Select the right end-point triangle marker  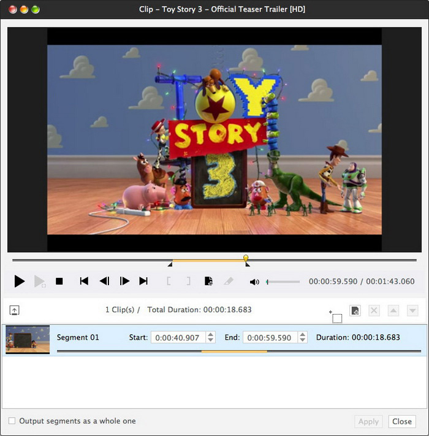point(247,265)
